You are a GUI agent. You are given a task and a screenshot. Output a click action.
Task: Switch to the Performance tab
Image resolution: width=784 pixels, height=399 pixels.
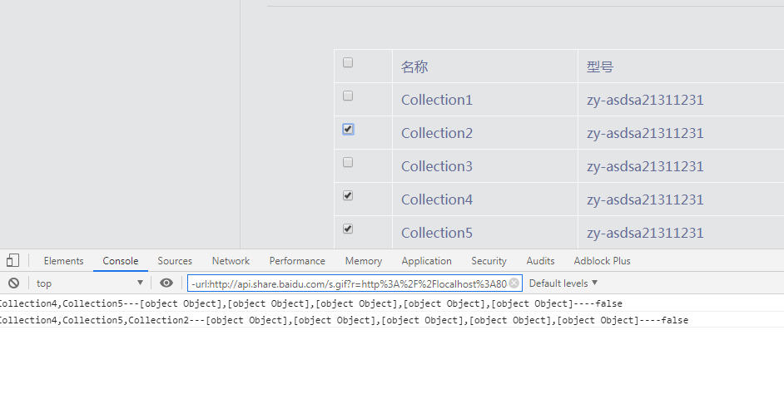tap(297, 261)
